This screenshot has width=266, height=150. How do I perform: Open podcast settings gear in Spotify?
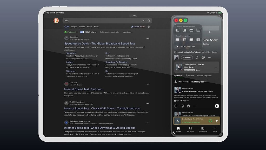point(203,58)
